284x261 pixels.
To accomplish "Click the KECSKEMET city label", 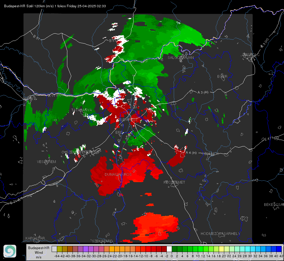I will [174, 182].
